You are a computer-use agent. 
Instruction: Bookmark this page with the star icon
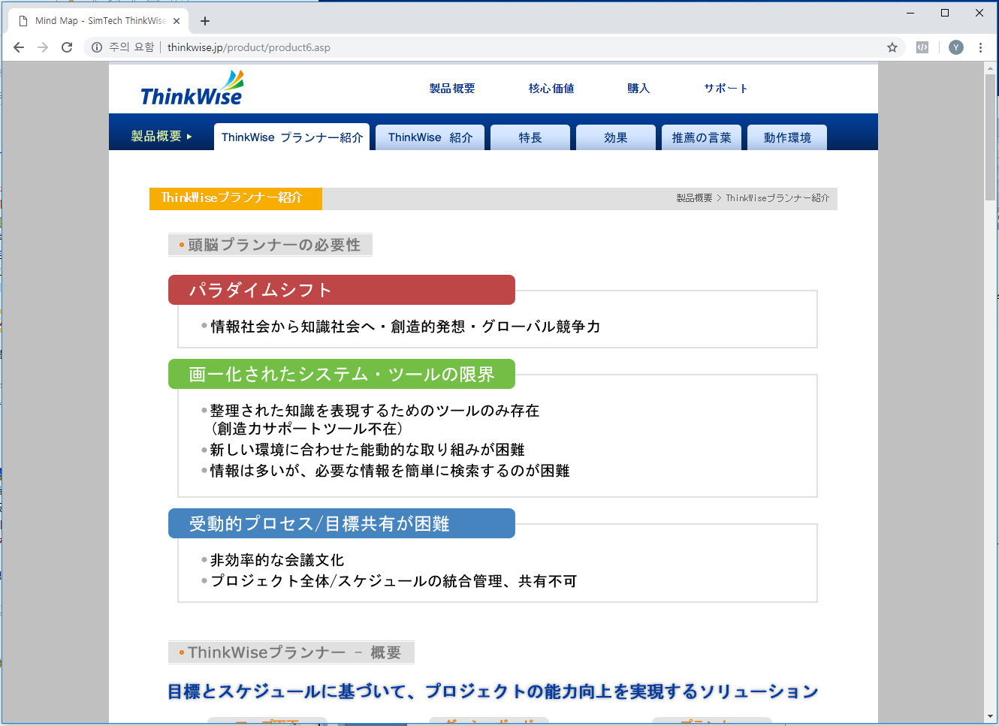tap(892, 47)
